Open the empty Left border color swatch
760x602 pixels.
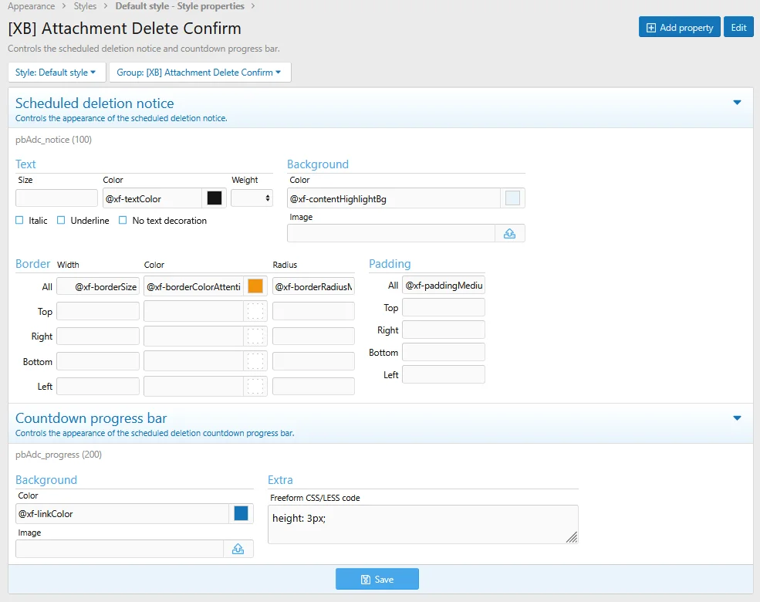pos(255,387)
